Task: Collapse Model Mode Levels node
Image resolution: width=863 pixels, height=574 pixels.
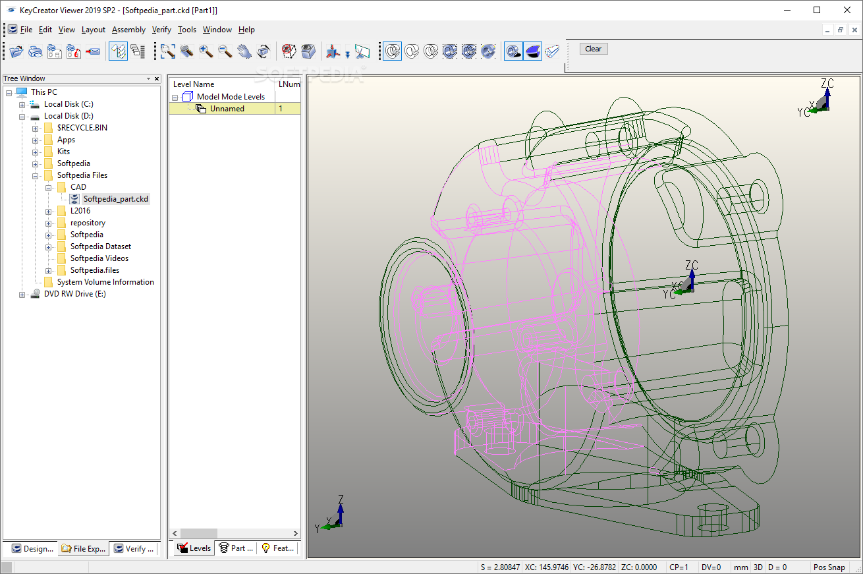Action: [175, 97]
